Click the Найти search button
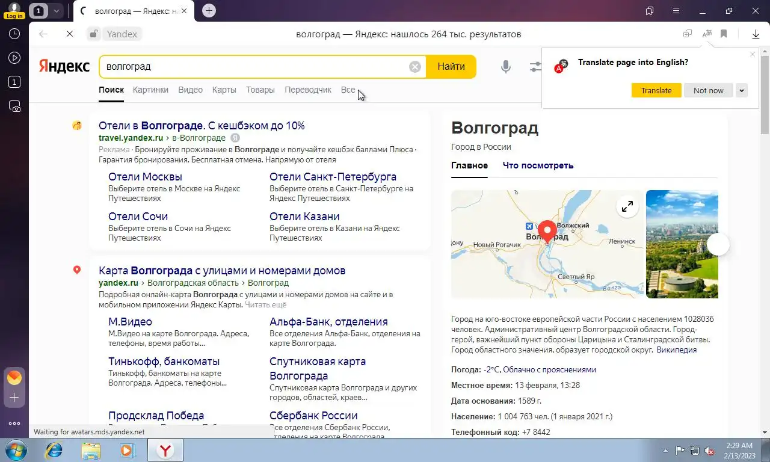 coord(451,67)
